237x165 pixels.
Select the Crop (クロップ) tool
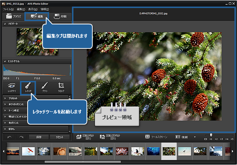coord(61,87)
